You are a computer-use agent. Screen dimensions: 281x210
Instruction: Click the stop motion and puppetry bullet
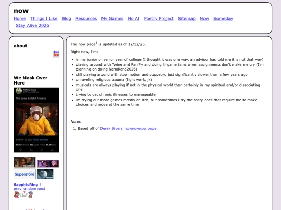click(161, 74)
